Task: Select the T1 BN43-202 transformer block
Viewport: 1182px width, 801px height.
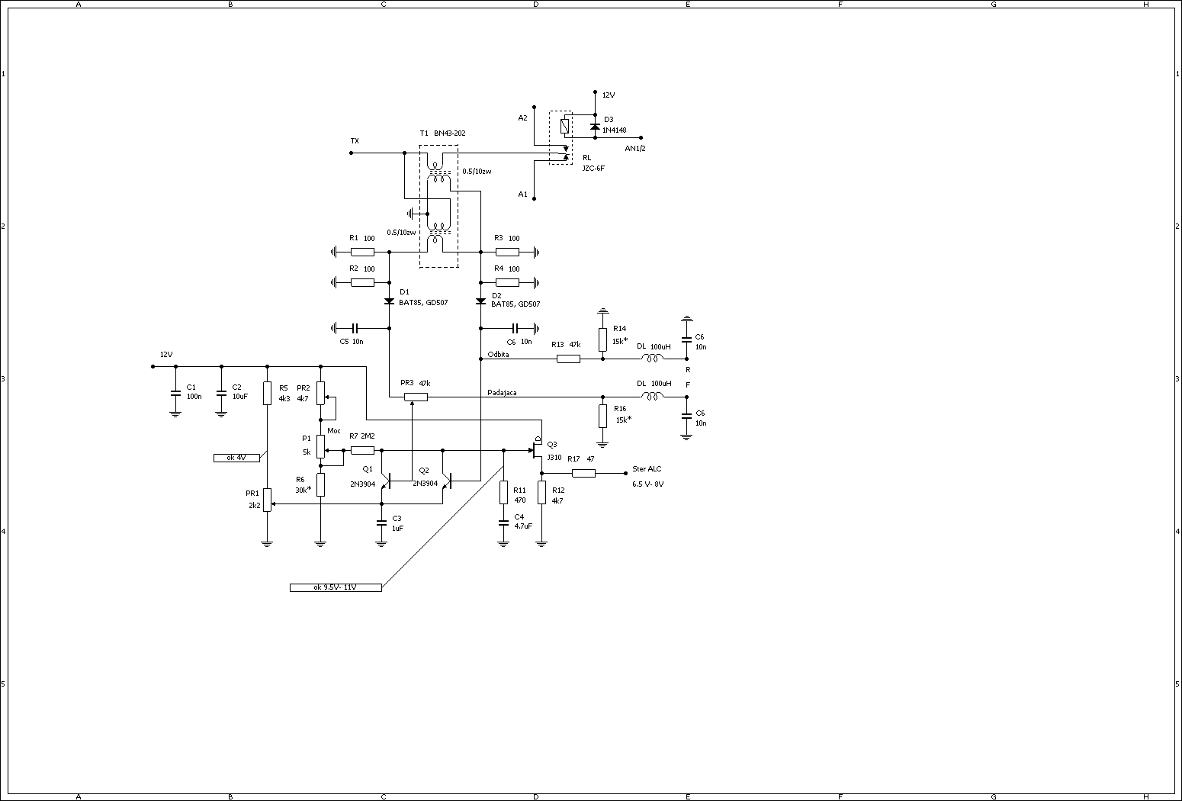Action: coord(438,206)
